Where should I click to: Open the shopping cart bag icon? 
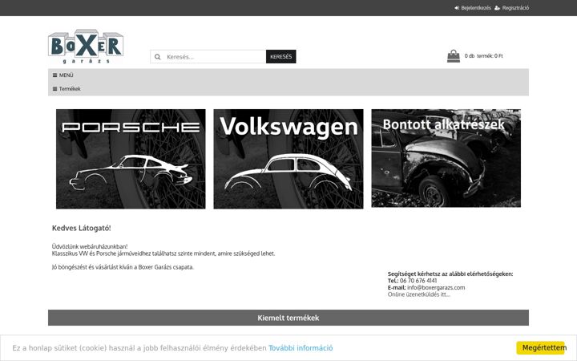tap(454, 56)
